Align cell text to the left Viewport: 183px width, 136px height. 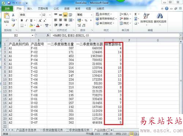(56, 20)
